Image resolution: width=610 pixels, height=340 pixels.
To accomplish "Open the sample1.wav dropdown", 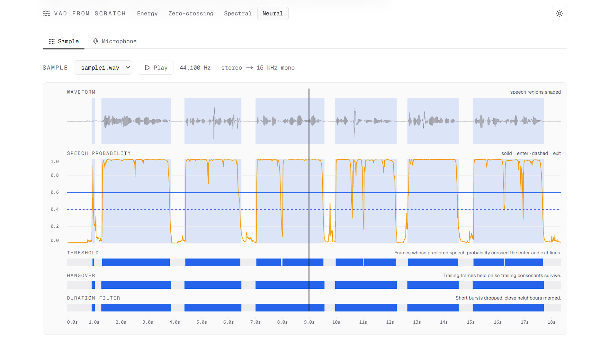I will click(103, 68).
